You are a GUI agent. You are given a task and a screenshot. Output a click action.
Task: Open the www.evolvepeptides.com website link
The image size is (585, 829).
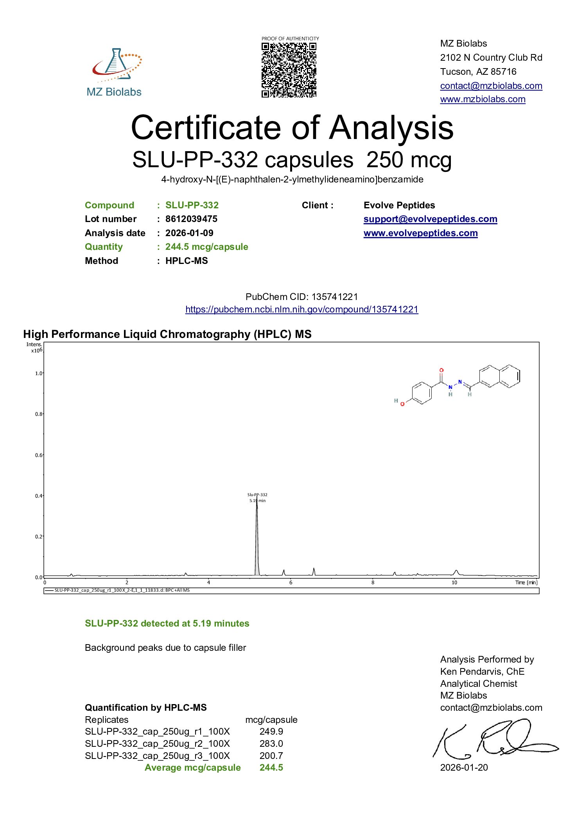[420, 233]
